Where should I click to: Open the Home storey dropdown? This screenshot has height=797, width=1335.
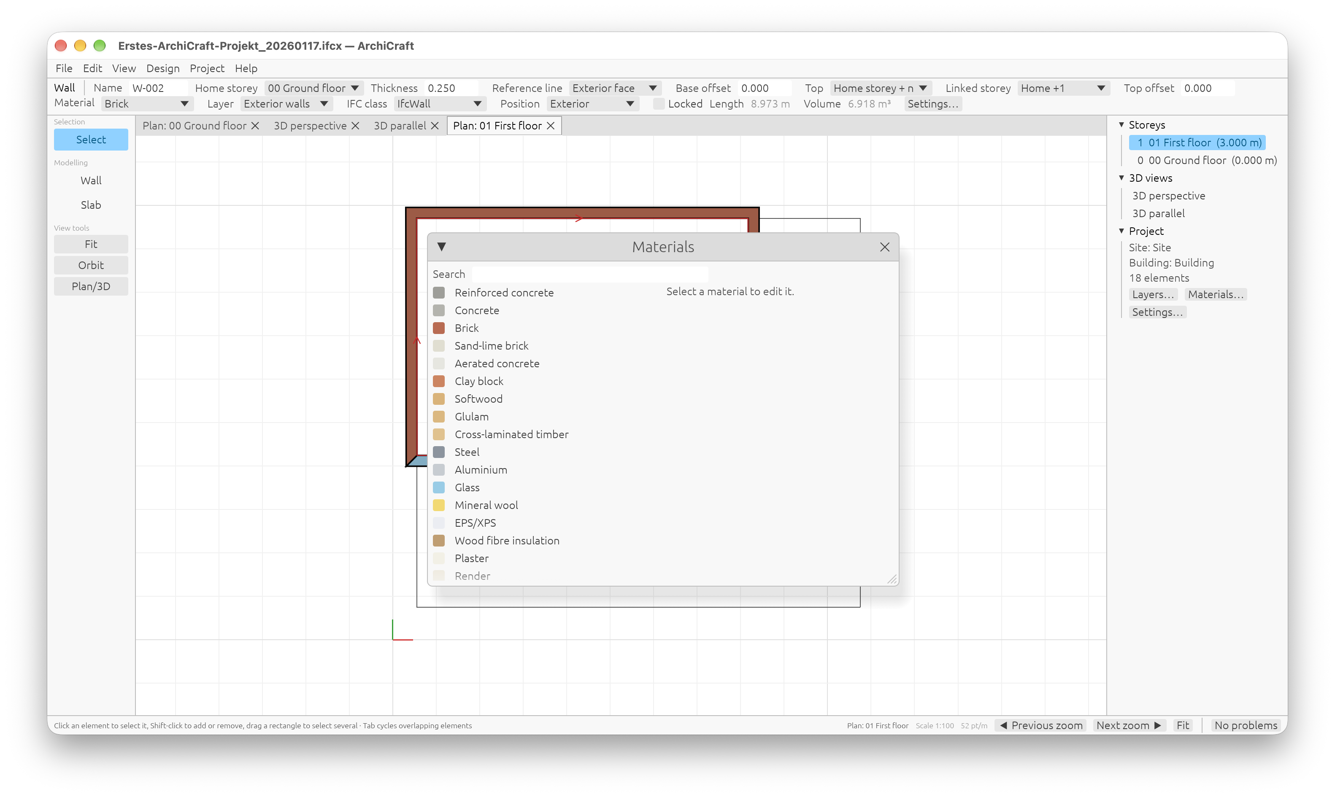(314, 88)
